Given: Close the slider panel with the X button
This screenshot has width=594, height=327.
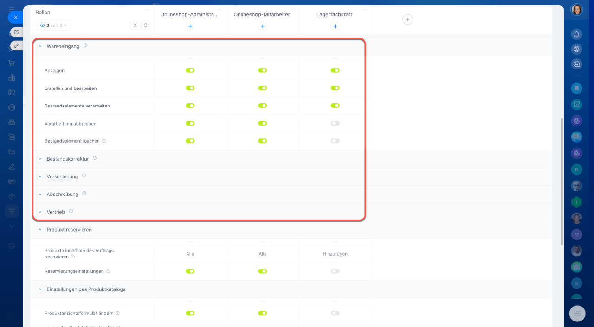Looking at the screenshot, I should point(16,17).
